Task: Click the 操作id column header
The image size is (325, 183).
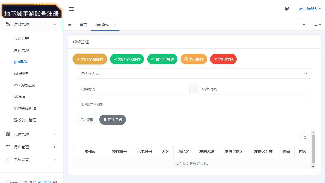Action: (90, 152)
